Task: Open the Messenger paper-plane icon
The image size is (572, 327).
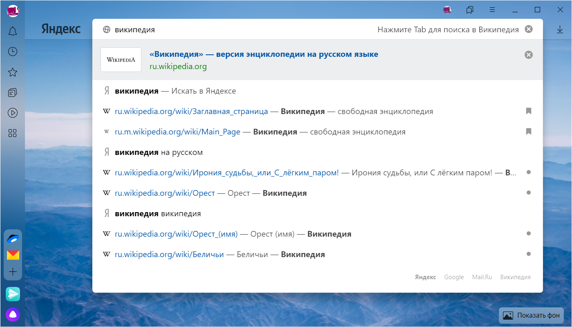Action: pyautogui.click(x=13, y=294)
